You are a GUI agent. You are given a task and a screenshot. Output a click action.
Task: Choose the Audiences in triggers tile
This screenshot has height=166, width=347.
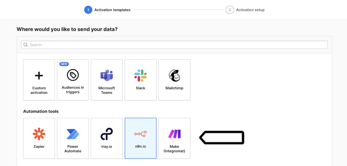[73, 80]
